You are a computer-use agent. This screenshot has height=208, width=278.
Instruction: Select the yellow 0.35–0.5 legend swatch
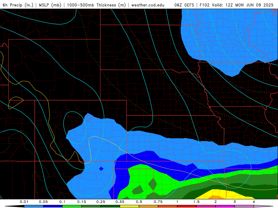tap(129, 206)
